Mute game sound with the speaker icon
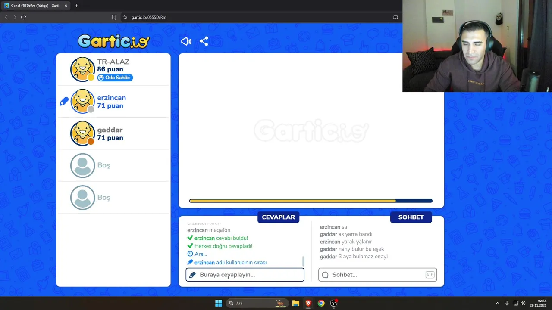Screen dimensions: 552x310 pos(186,41)
